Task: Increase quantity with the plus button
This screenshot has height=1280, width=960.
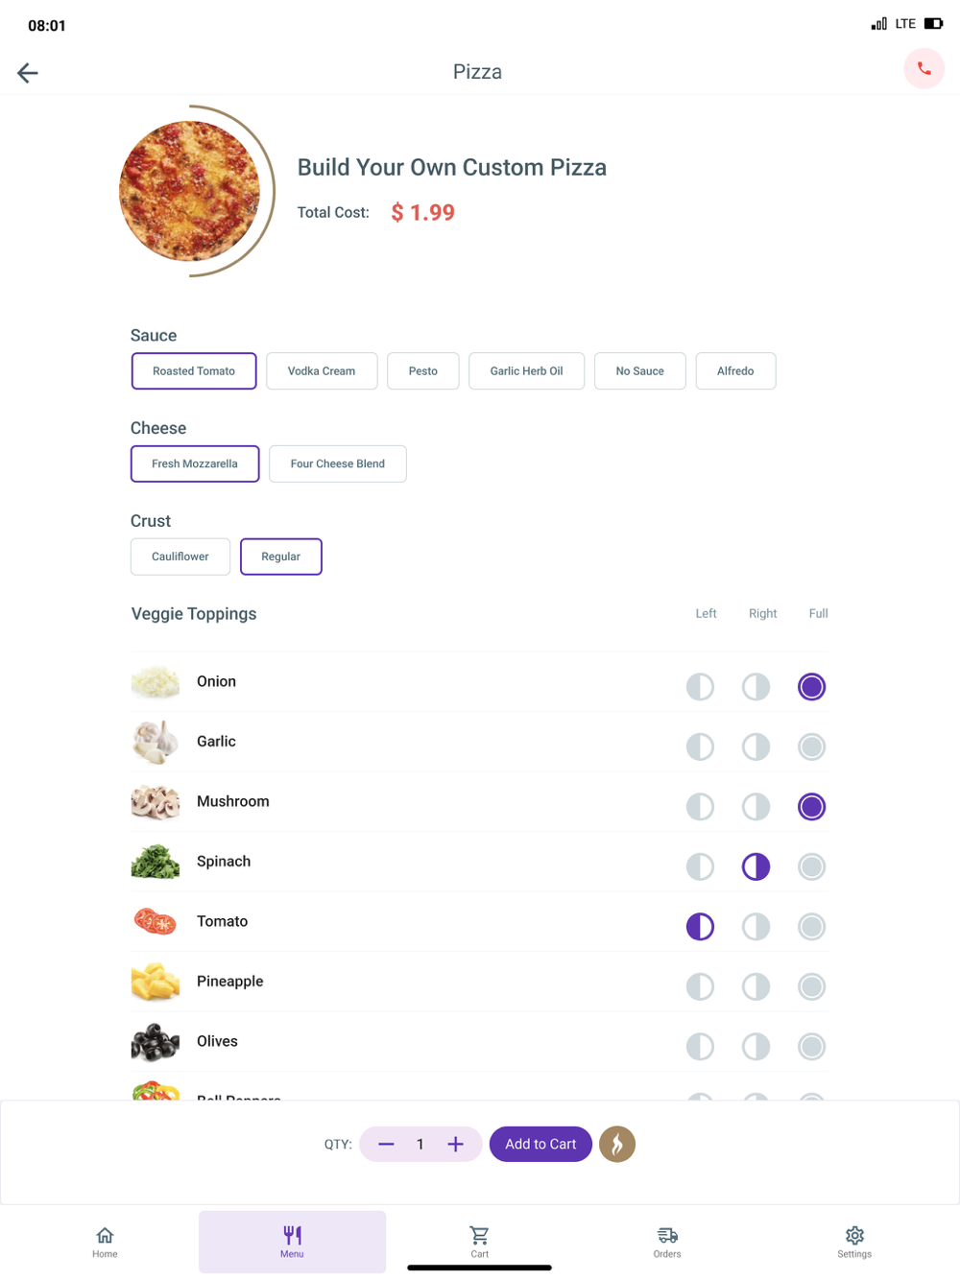Action: tap(455, 1144)
